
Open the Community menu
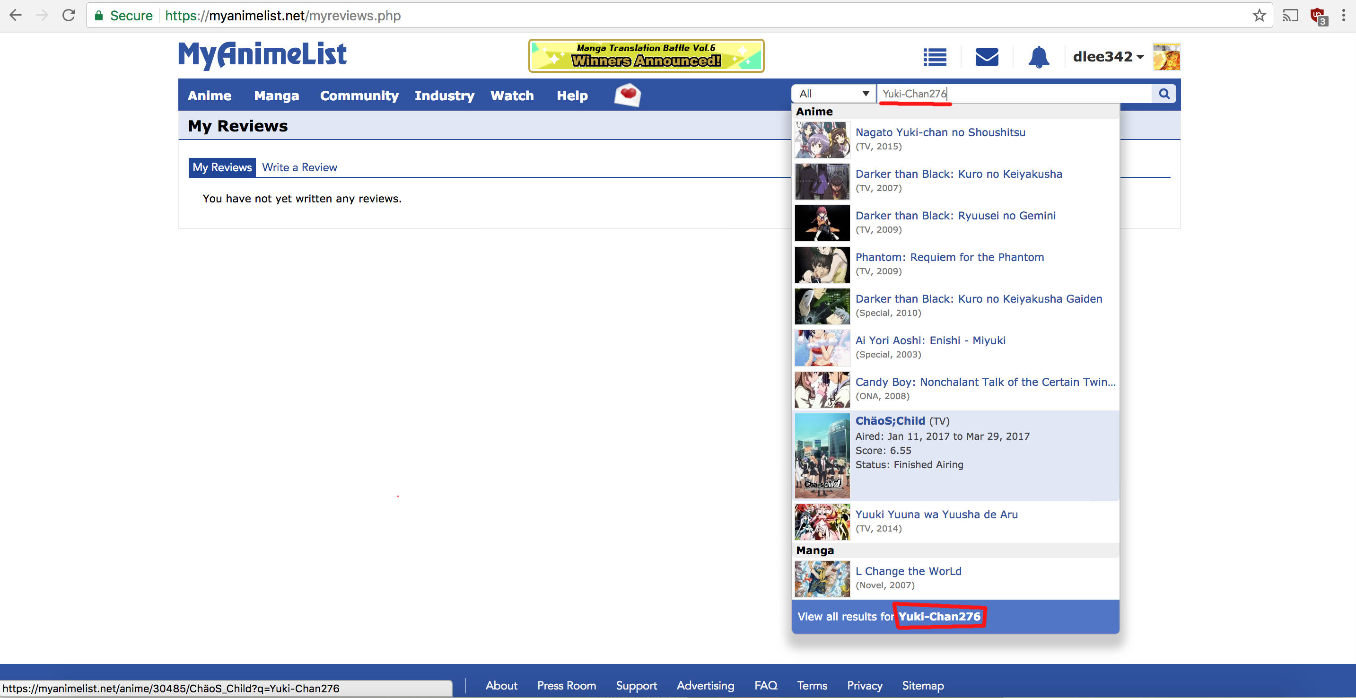359,95
